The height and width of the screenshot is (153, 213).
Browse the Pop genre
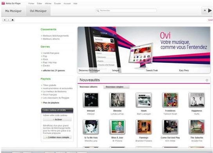45,56
